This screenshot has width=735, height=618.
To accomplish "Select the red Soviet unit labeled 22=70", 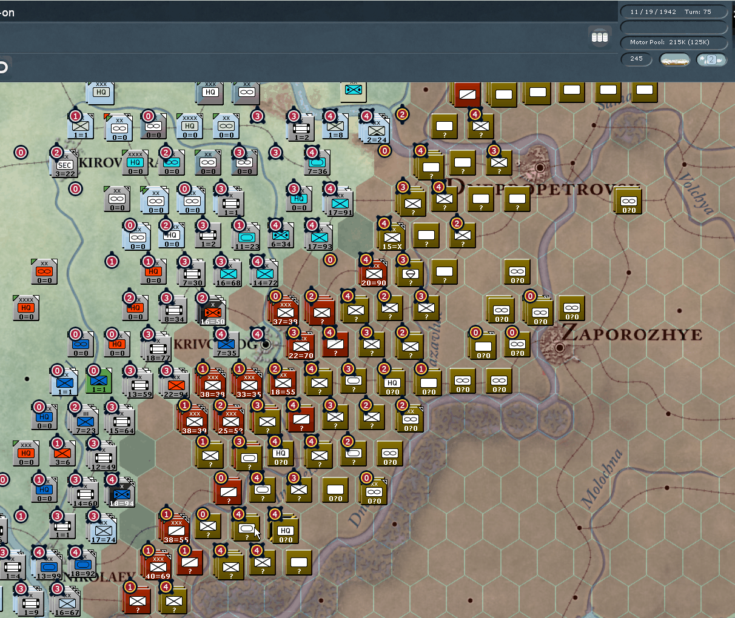I will [301, 347].
